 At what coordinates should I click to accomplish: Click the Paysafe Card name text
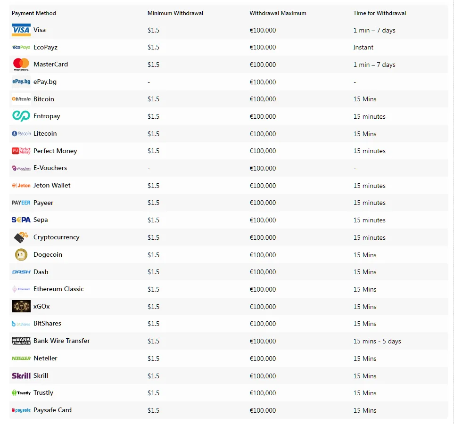coord(52,410)
